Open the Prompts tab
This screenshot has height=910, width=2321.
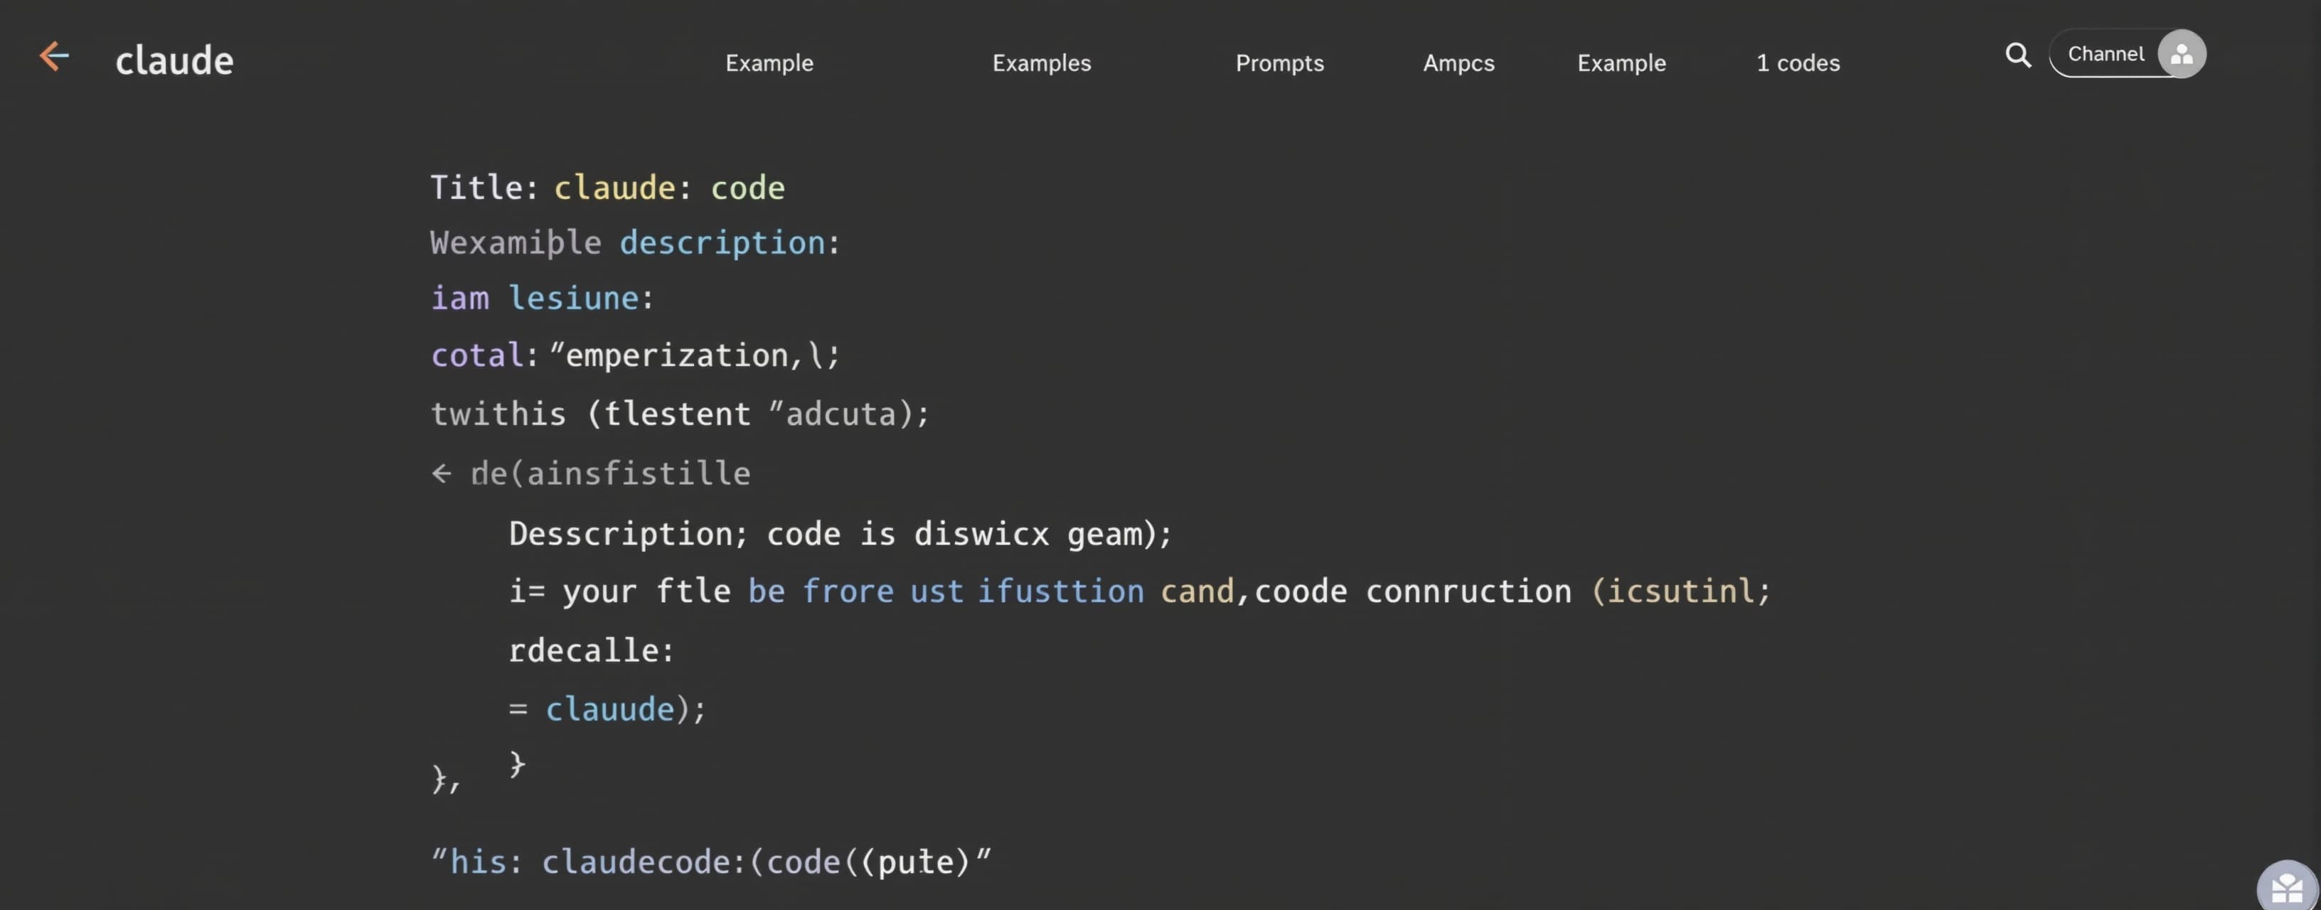pos(1279,63)
